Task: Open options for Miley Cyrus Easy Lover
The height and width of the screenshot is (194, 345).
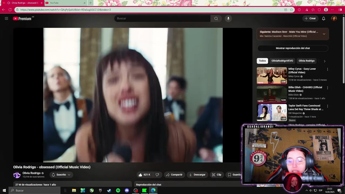Action: (327, 69)
